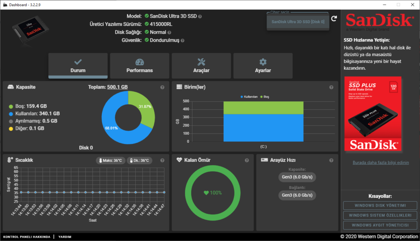The height and width of the screenshot is (241, 420).
Task: Follow the Burada daha fazla bilgi edinin link
Action: coord(381,163)
